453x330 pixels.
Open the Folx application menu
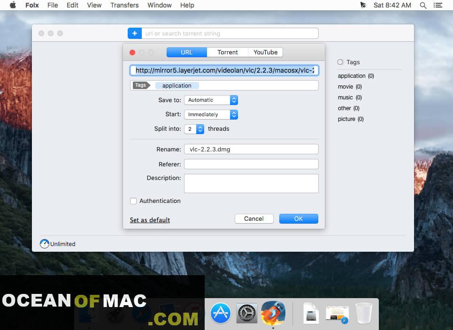tap(32, 5)
